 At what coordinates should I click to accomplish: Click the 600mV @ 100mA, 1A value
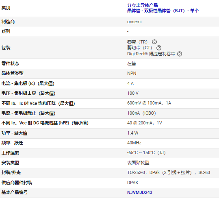point(149,103)
